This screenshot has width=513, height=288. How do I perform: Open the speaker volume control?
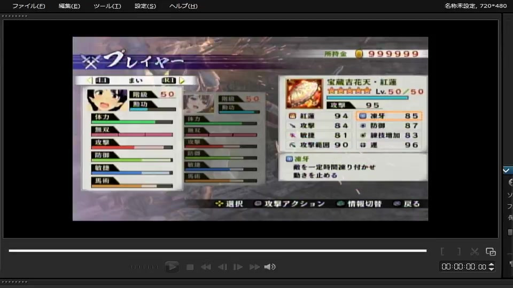coord(270,267)
